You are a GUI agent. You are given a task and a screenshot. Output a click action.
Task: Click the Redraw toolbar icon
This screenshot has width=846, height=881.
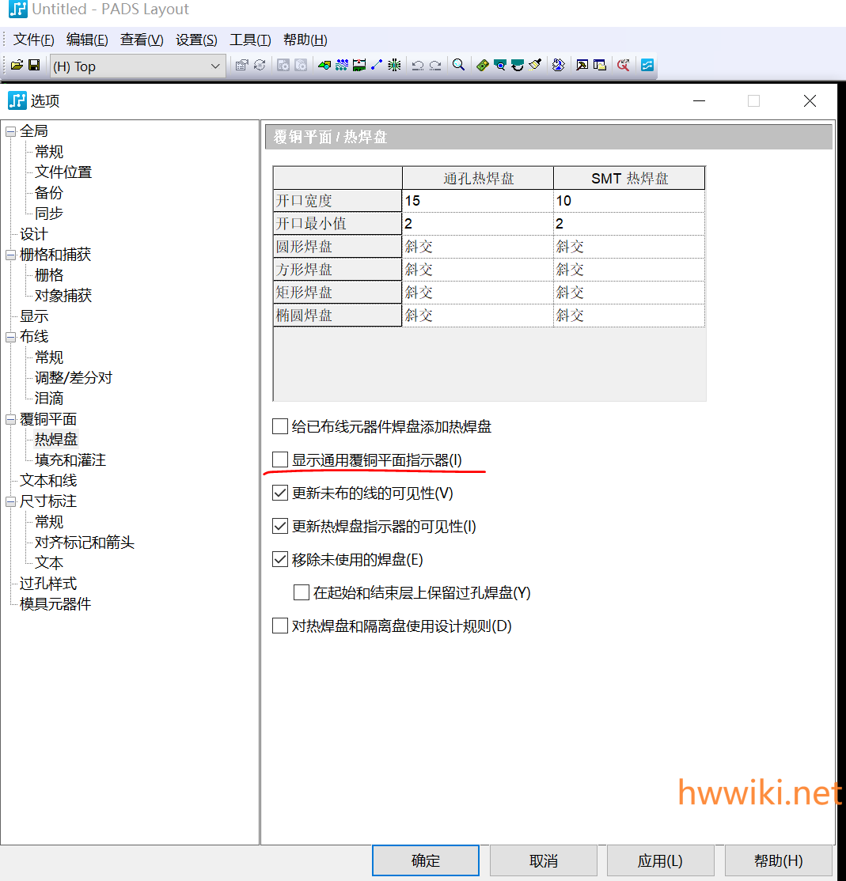point(517,65)
